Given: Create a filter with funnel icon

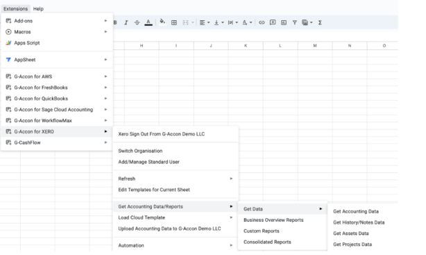Looking at the screenshot, I should click(x=294, y=23).
